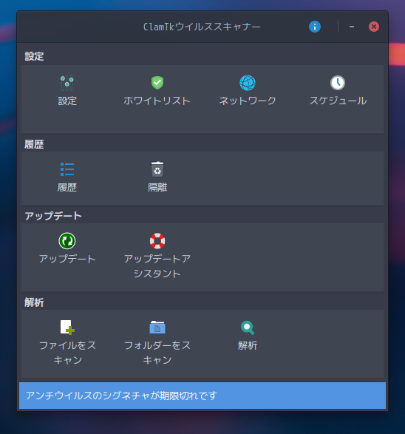
Task: Click the ファイルをスキャン label text
Action: [x=67, y=353]
